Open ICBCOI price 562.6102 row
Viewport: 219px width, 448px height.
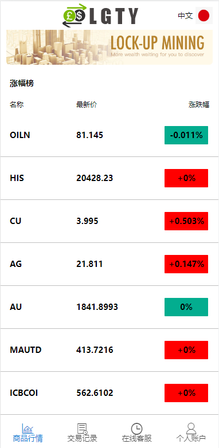[109, 393]
